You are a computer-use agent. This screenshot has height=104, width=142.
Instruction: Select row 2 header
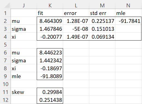(x=5, y=21)
